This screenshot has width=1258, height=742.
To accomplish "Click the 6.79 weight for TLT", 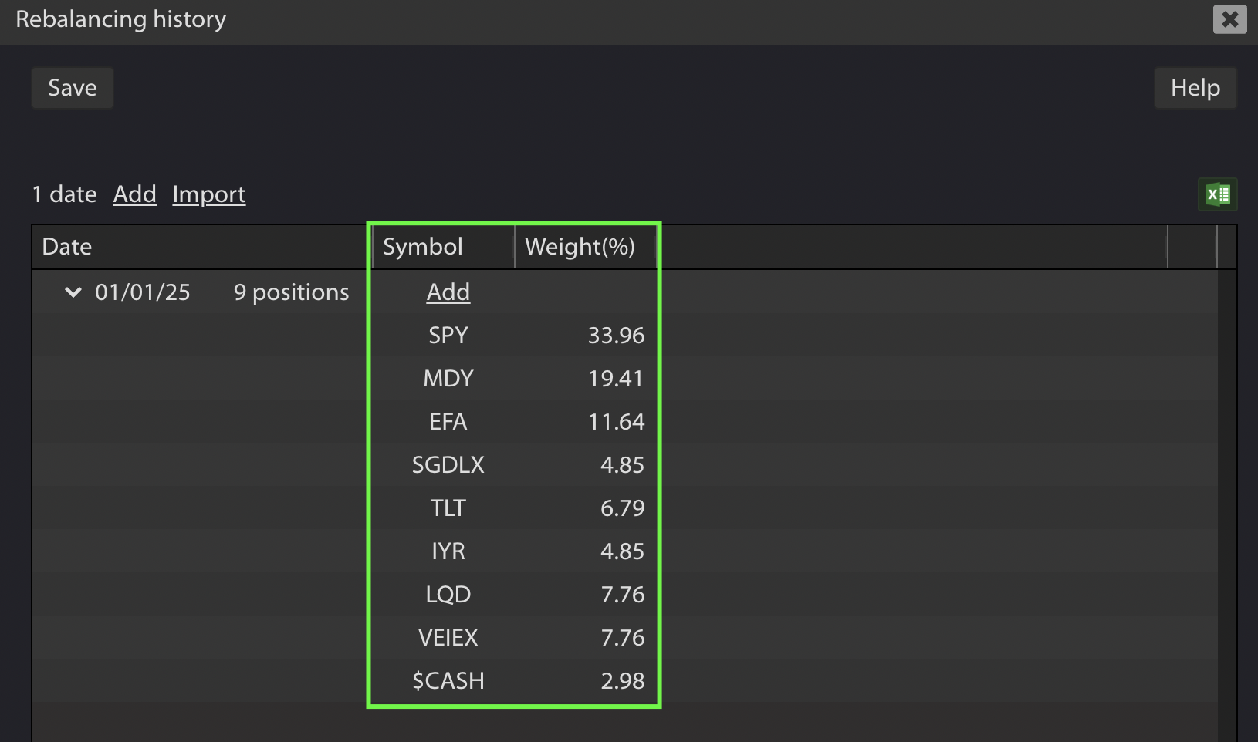I will 622,508.
